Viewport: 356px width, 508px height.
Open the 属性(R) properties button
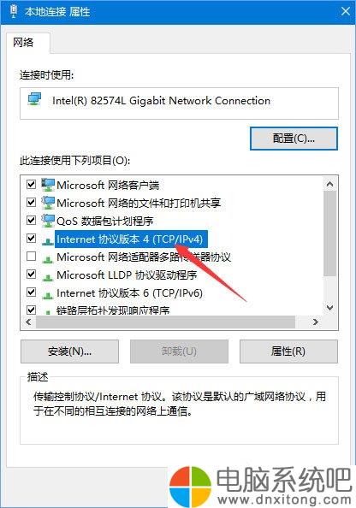288,351
